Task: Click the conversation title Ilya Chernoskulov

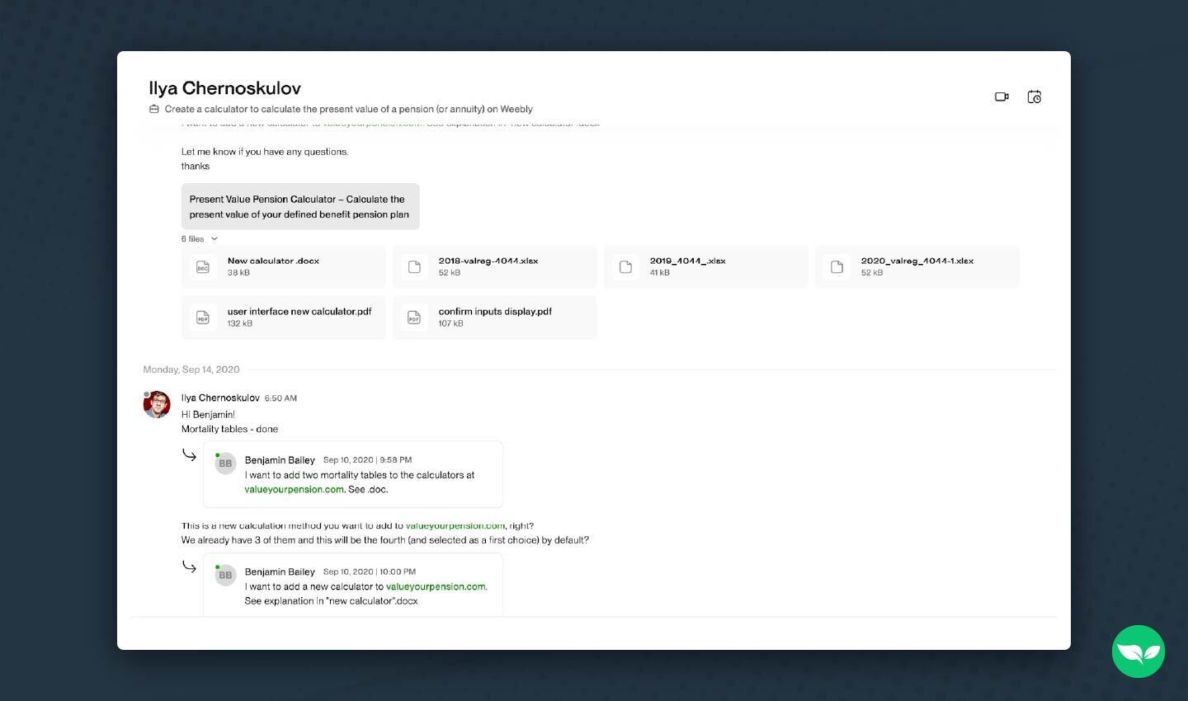Action: (224, 87)
